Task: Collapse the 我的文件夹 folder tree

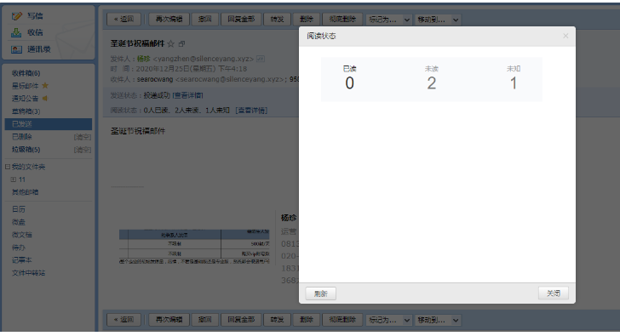Action: [8, 167]
